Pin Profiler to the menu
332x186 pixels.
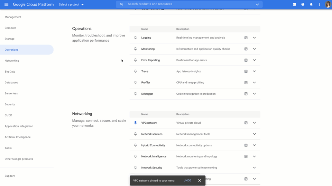pyautogui.click(x=136, y=82)
